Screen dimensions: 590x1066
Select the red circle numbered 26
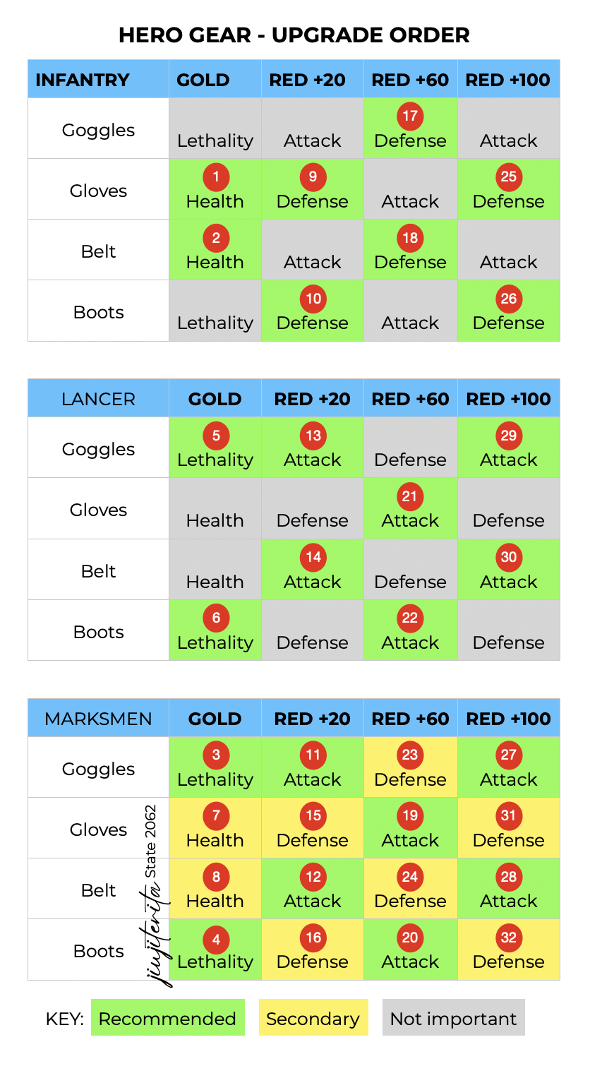(508, 298)
